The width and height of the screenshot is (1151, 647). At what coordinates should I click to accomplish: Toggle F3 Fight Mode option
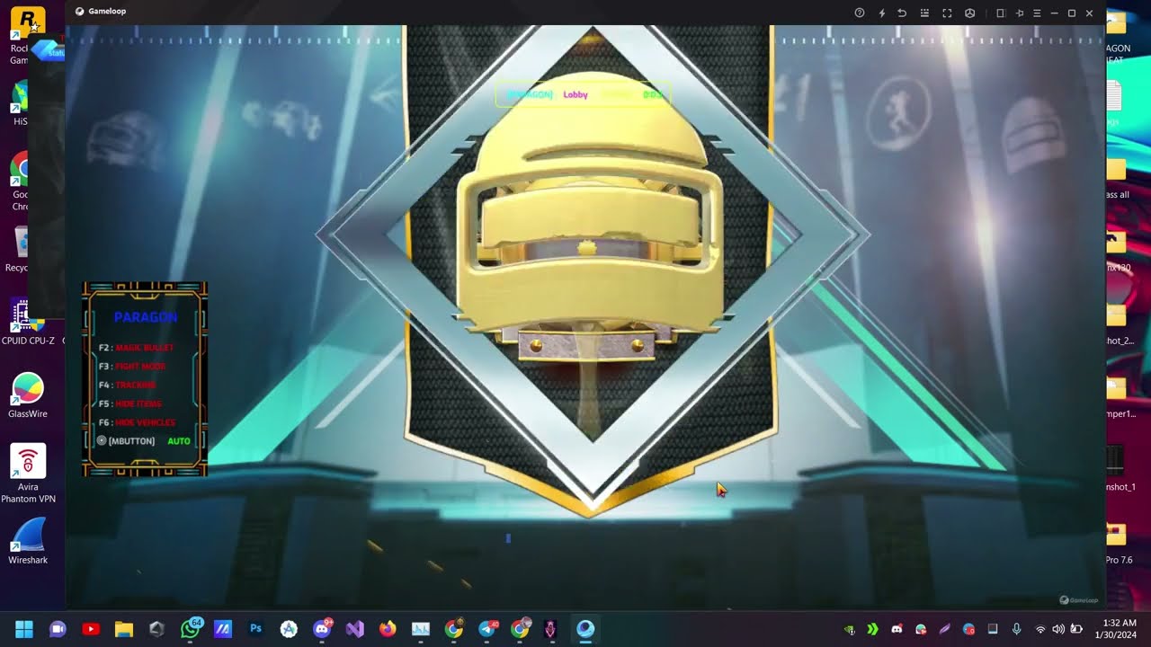132,367
